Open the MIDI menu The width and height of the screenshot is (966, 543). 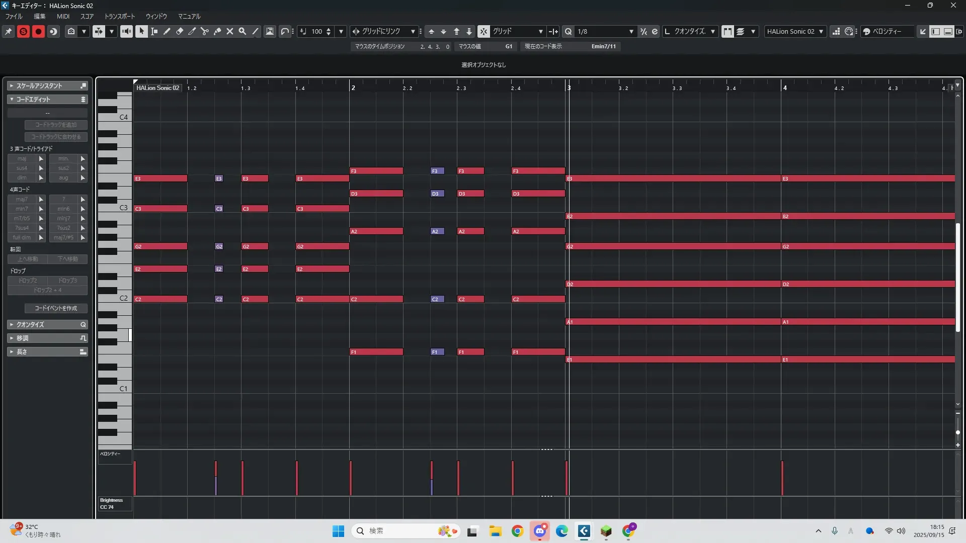click(x=63, y=16)
